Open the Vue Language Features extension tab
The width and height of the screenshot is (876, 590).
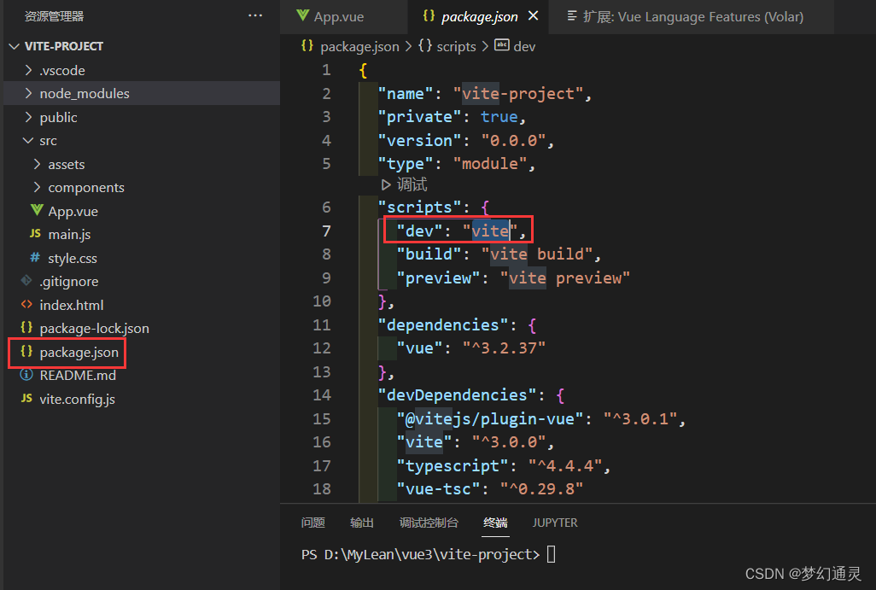692,16
